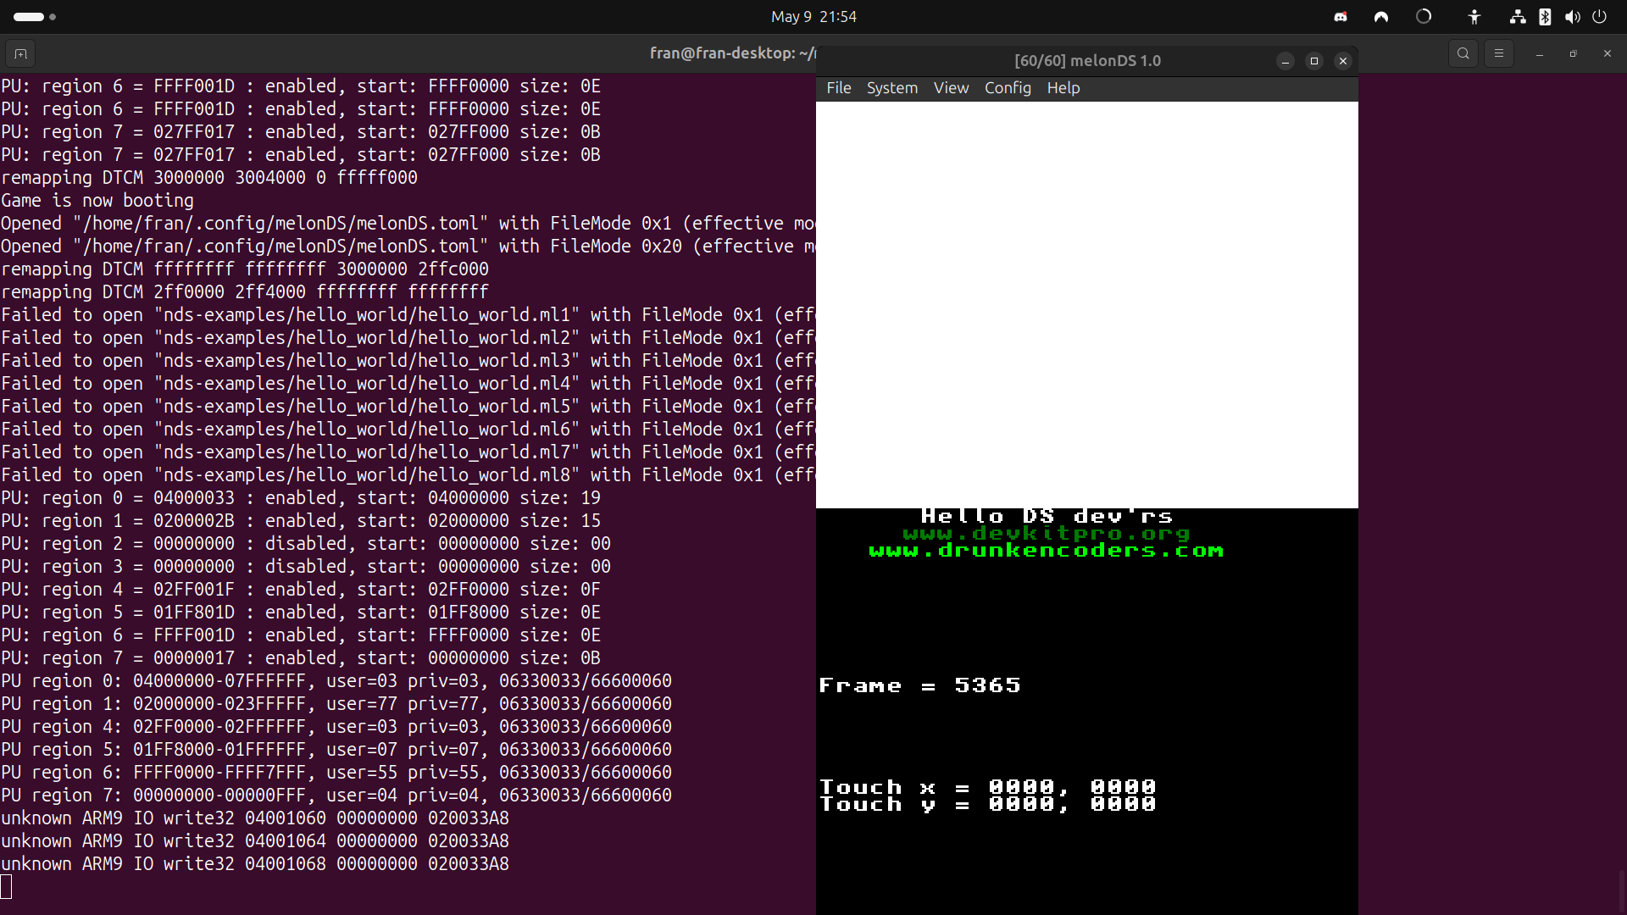Open the terminal hamburger menu

coord(1499,53)
